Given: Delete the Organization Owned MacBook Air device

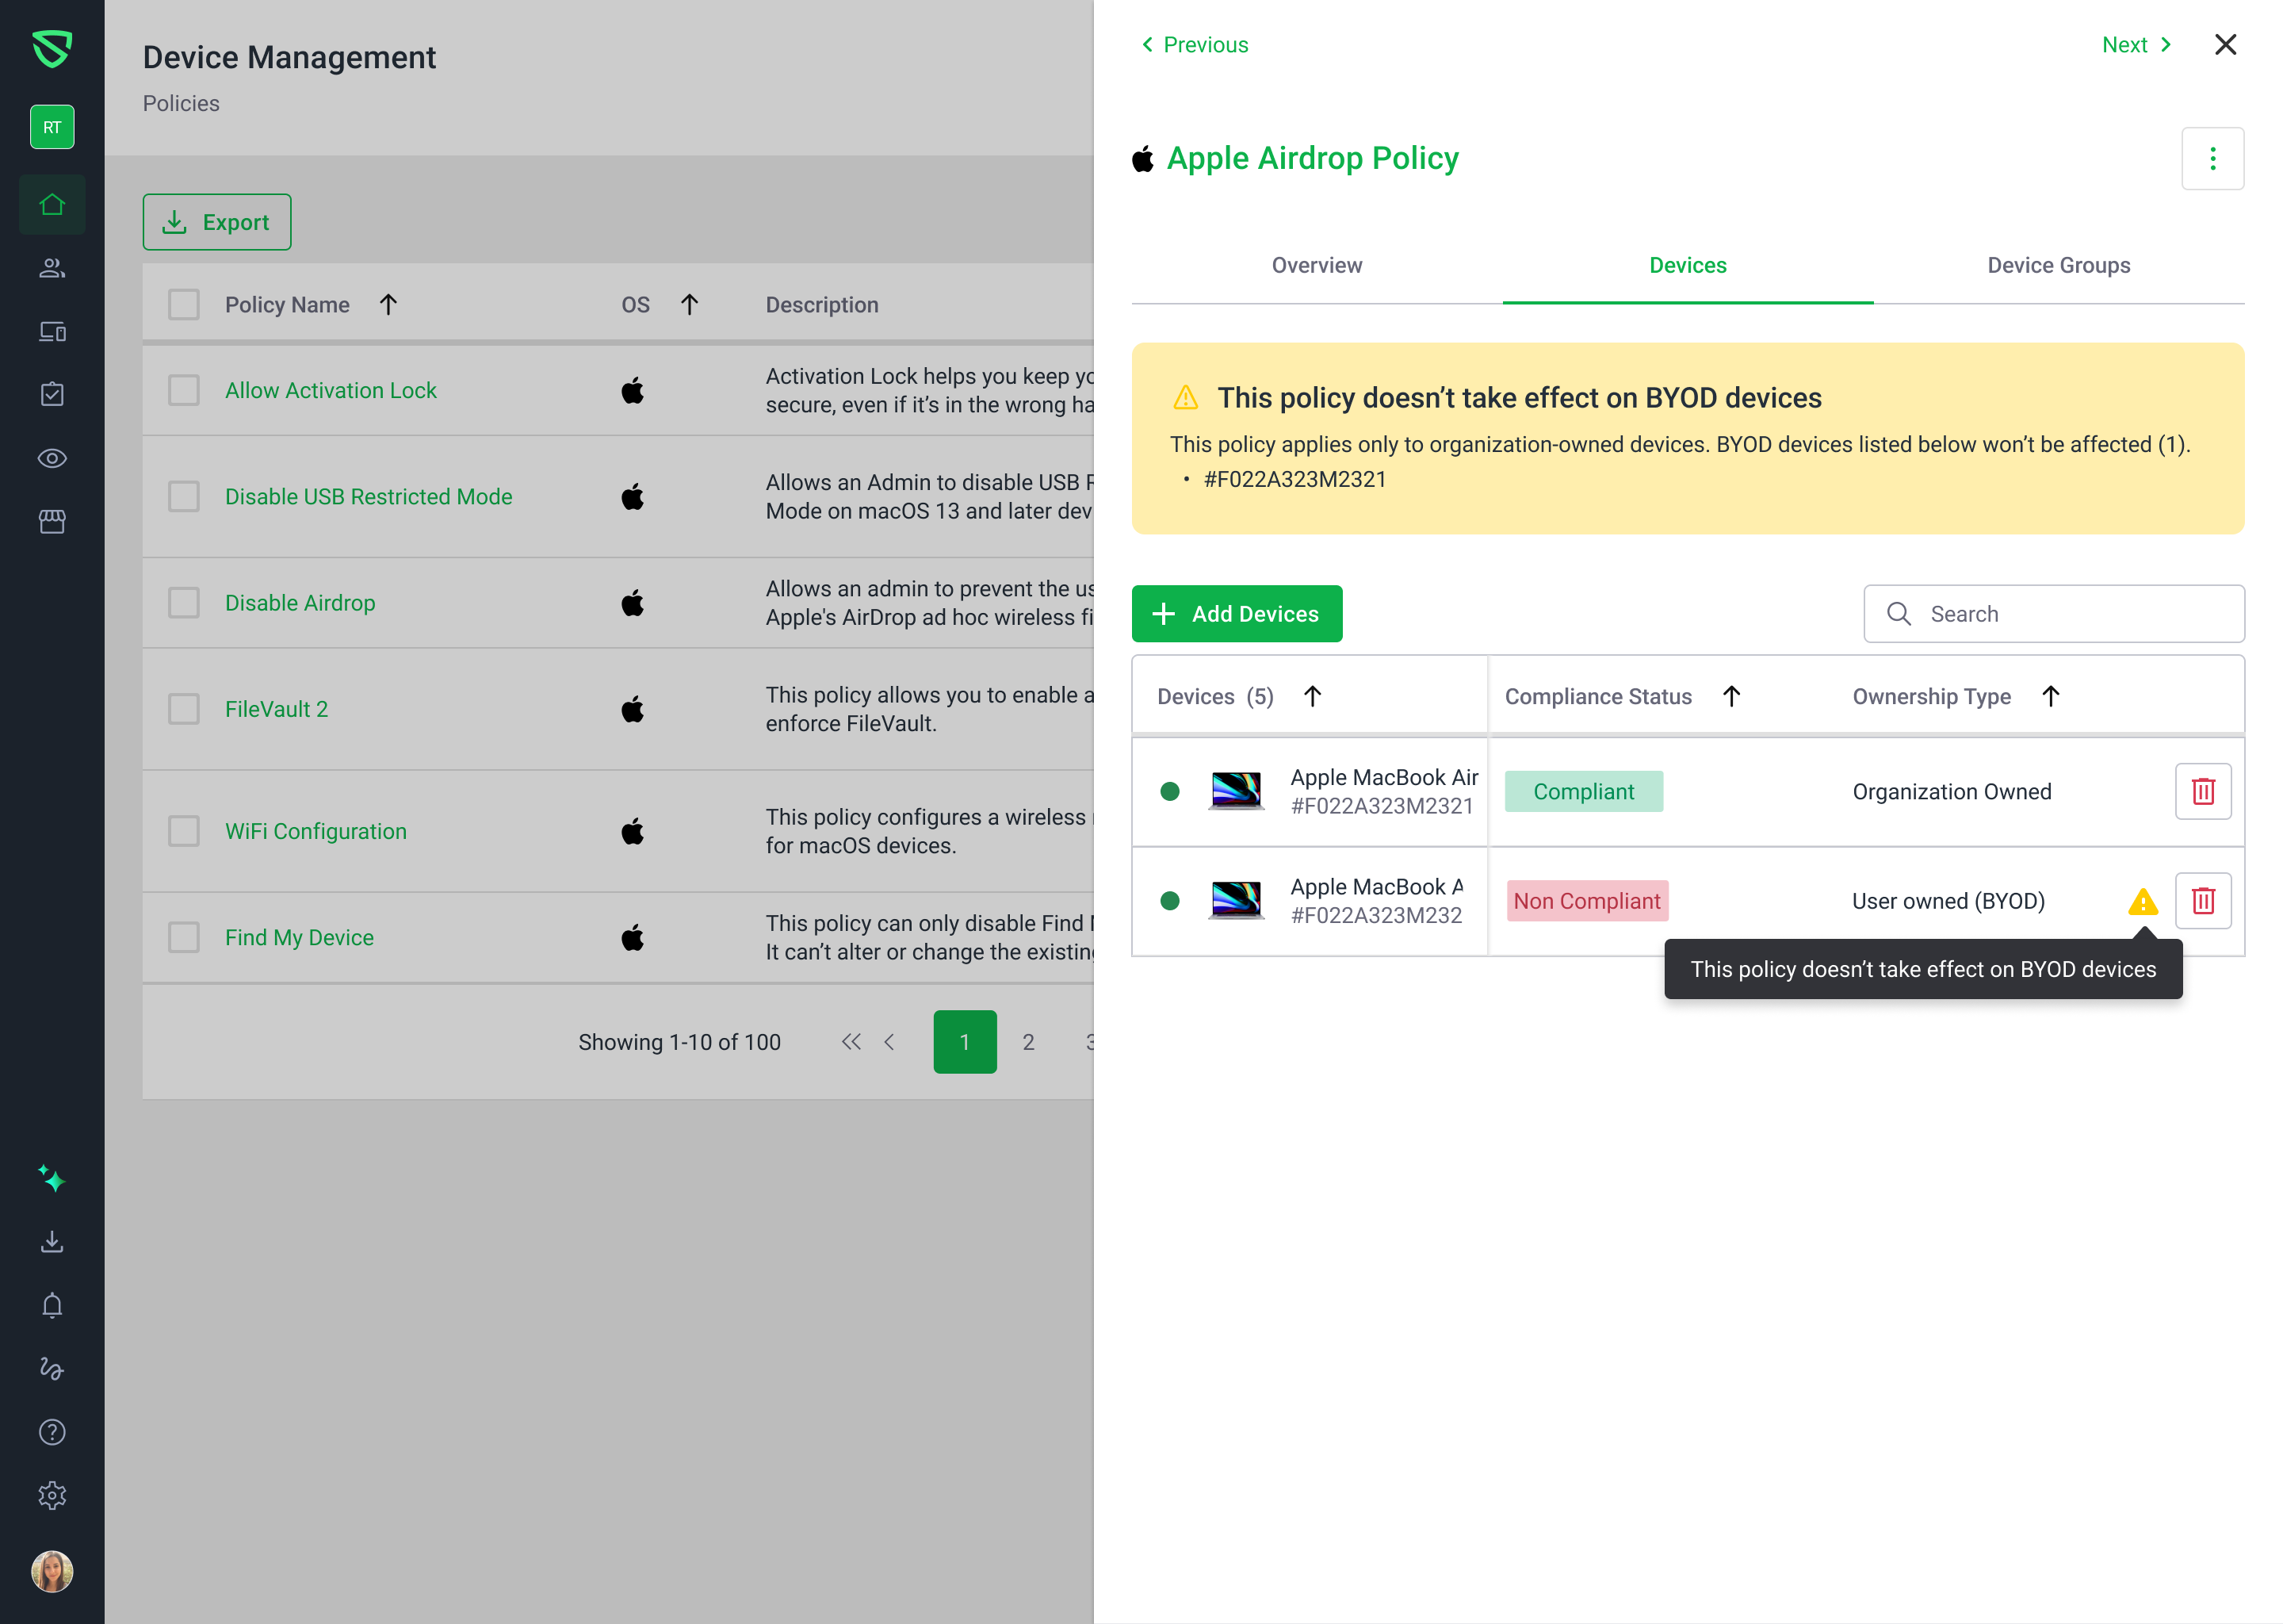Looking at the screenshot, I should (2202, 791).
